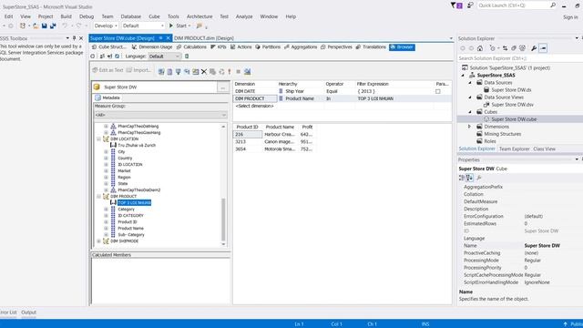Click the Preview Selected Items toolbar icon

pos(543,48)
